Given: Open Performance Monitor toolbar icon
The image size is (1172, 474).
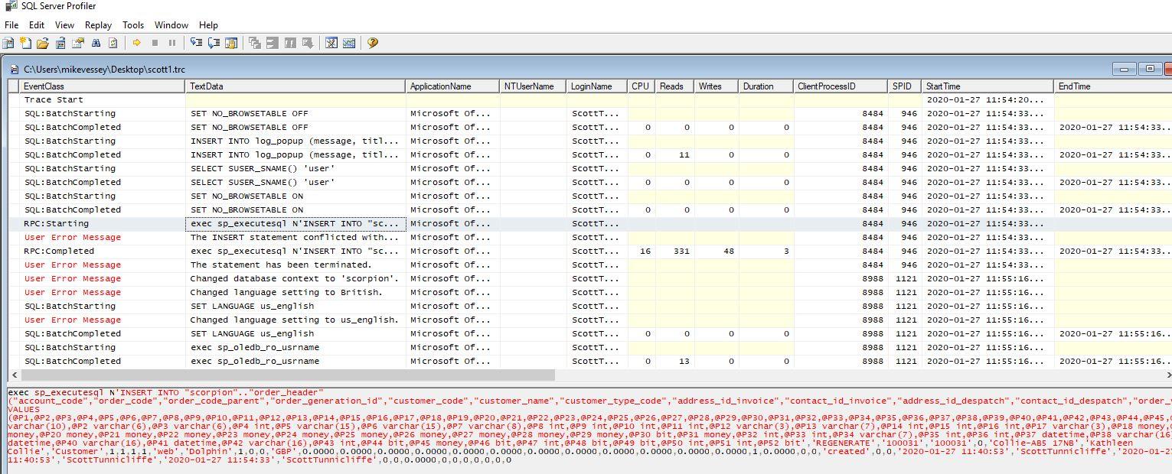Looking at the screenshot, I should [349, 44].
